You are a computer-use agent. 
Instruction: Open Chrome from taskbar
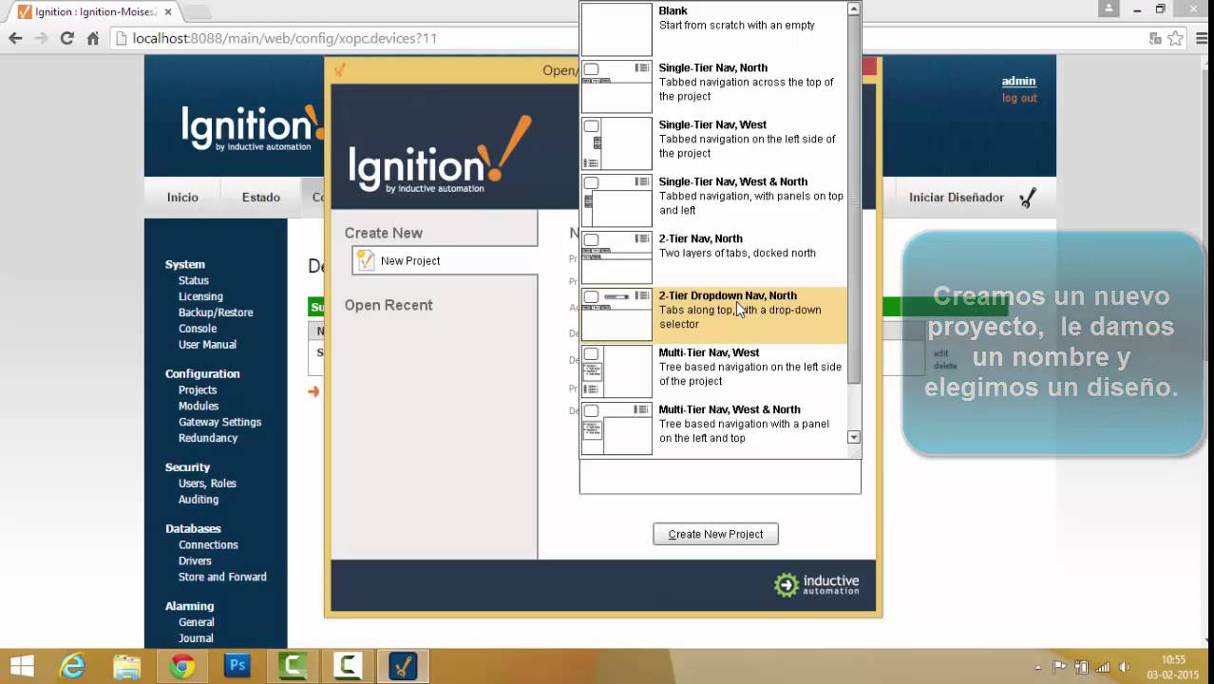[x=182, y=666]
